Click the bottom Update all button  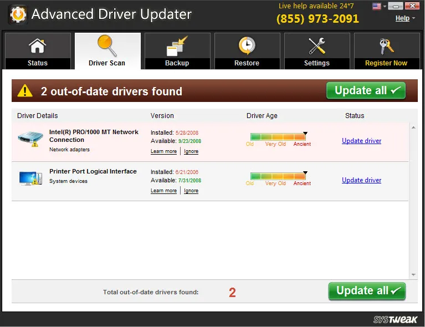point(367,291)
